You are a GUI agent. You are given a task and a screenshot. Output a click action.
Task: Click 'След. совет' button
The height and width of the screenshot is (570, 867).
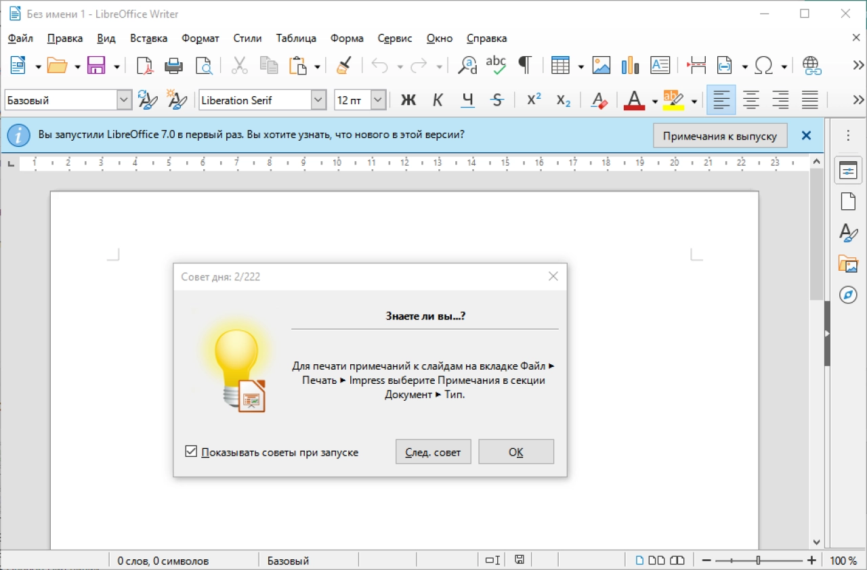[433, 452]
